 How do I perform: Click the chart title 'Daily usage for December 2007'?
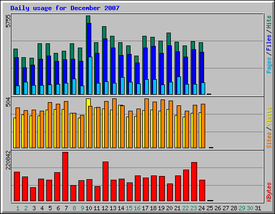[x=65, y=8]
